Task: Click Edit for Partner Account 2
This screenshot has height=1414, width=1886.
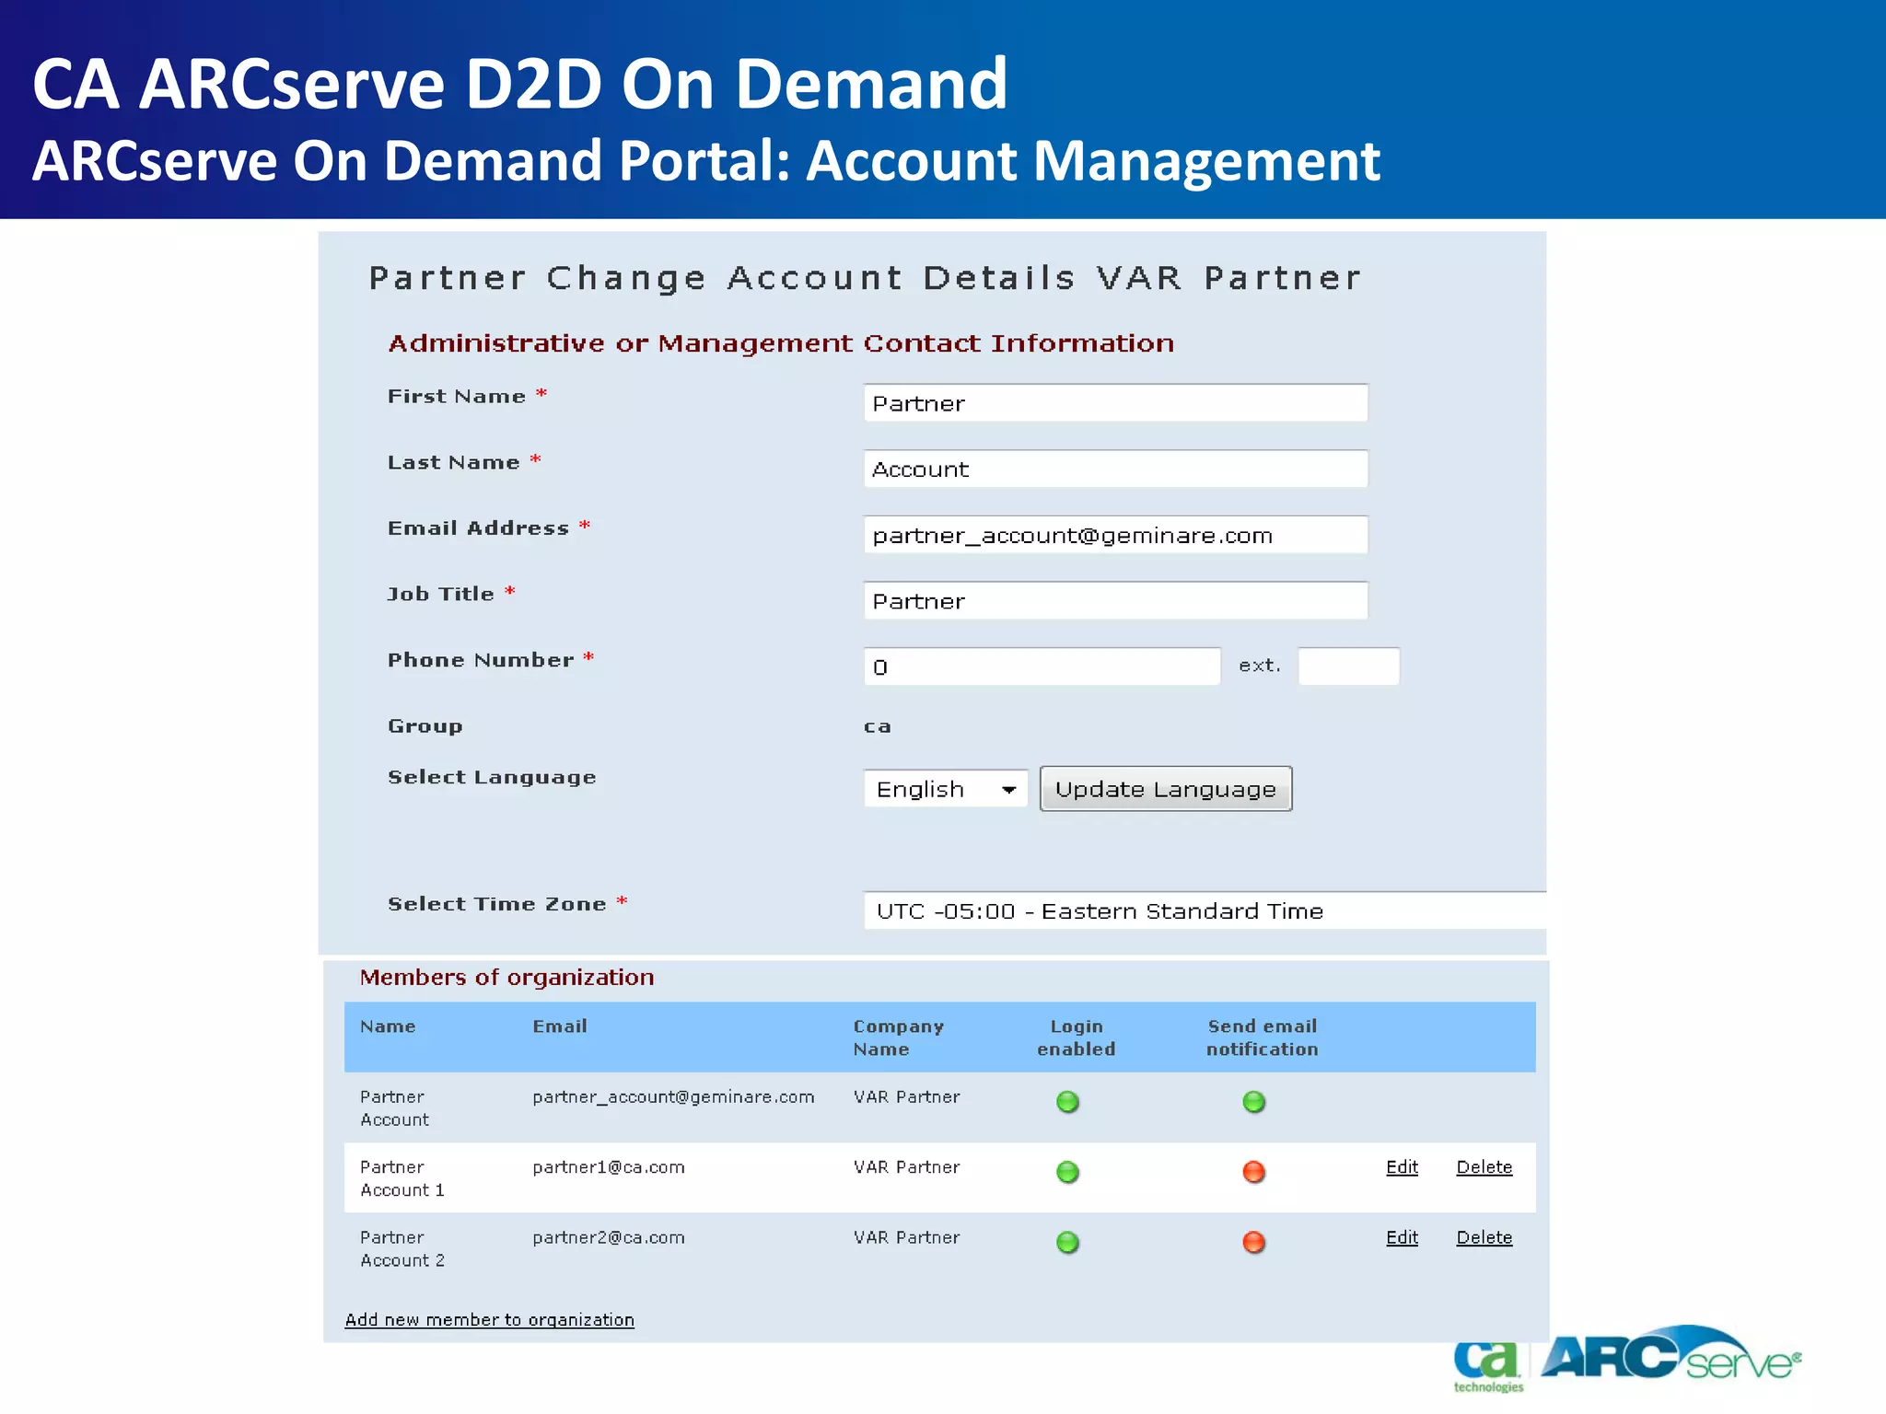Action: pos(1402,1237)
